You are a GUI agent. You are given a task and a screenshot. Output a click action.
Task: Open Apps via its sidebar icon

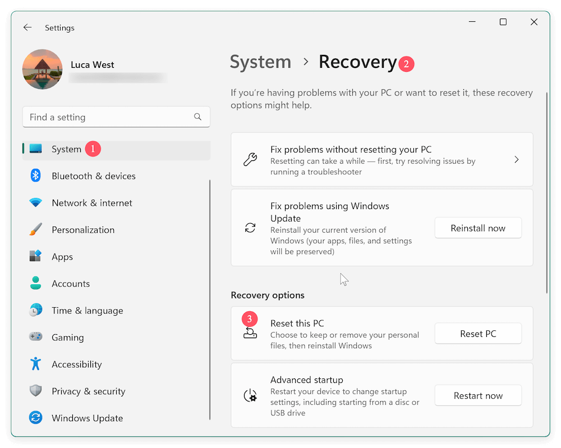point(35,256)
